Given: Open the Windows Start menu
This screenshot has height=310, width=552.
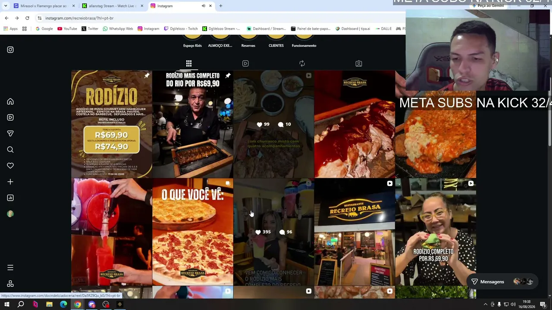Looking at the screenshot, I should (6, 304).
